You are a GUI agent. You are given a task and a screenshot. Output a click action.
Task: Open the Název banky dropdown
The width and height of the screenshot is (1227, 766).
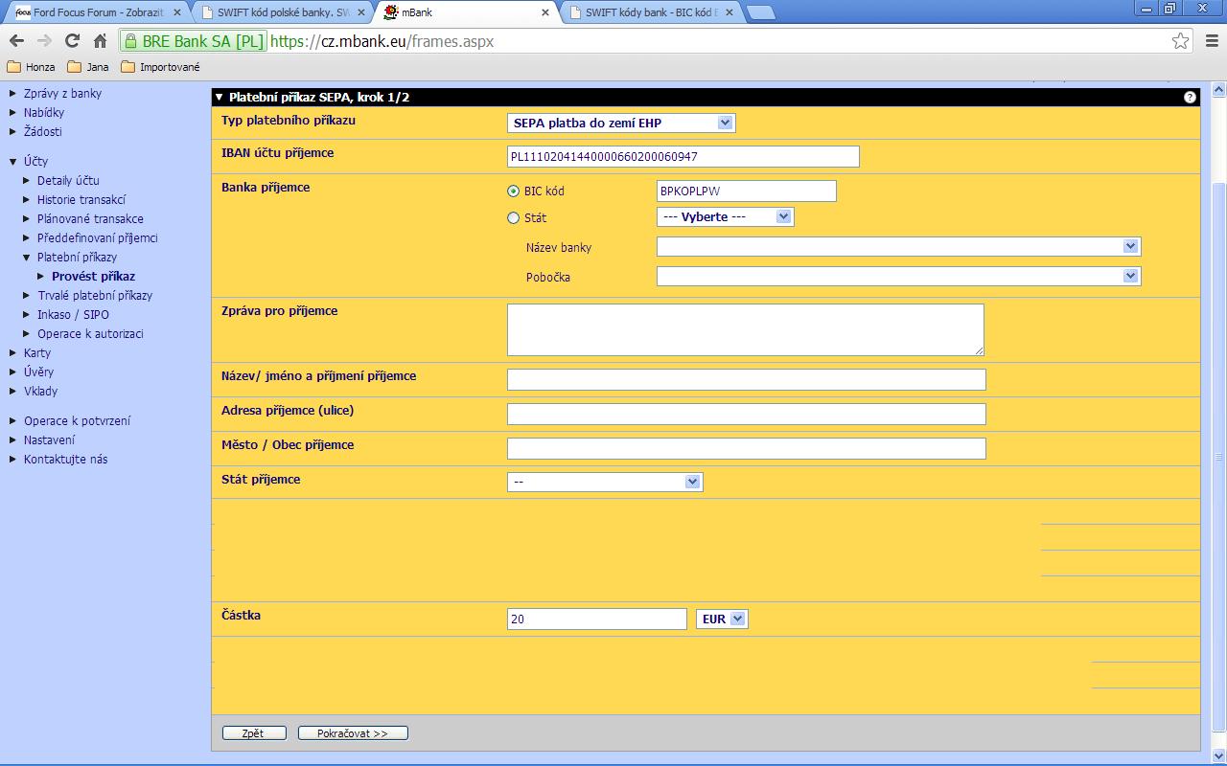coord(898,247)
